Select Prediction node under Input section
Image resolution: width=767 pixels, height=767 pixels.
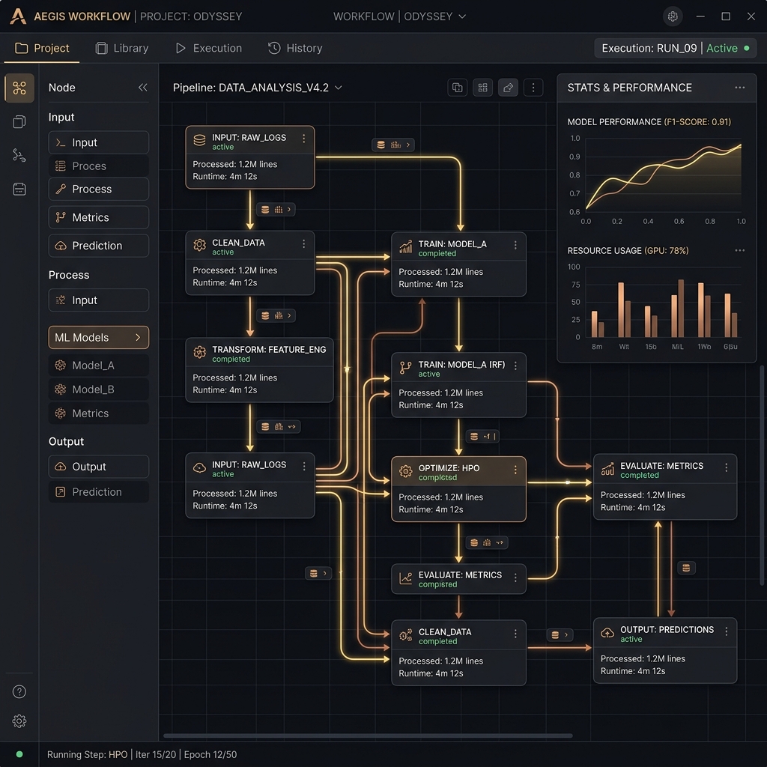pos(98,246)
